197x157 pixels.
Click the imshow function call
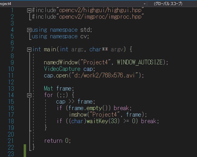point(78,115)
